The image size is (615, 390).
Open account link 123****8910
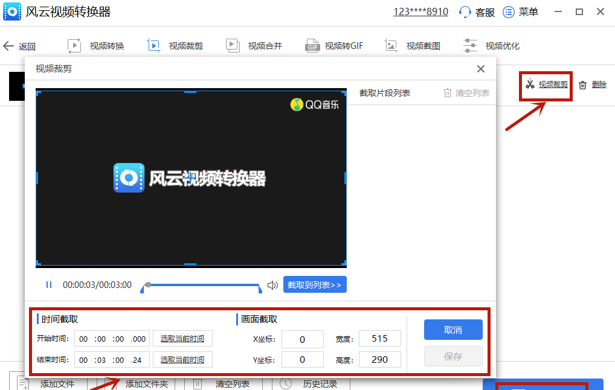click(x=421, y=11)
